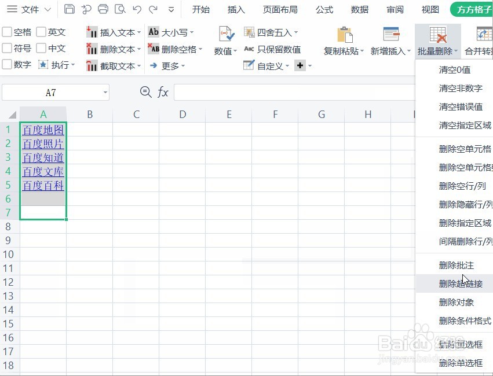493x376 pixels.
Task: Open the Print Preview icon
Action: [120, 9]
